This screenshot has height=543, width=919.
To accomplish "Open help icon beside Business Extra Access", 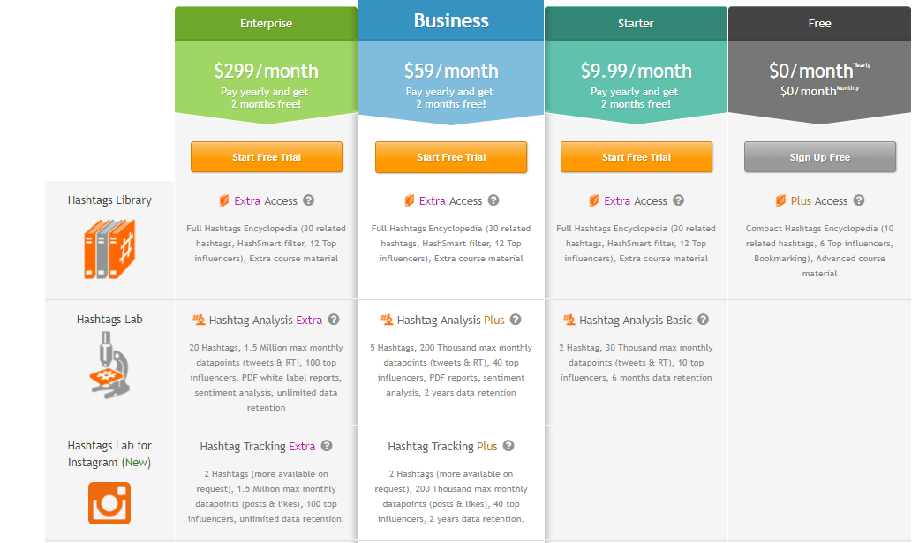I will (x=493, y=200).
